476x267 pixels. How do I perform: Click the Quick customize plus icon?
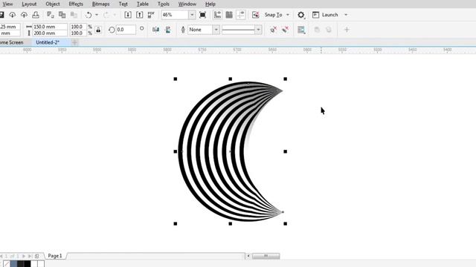pyautogui.click(x=347, y=30)
